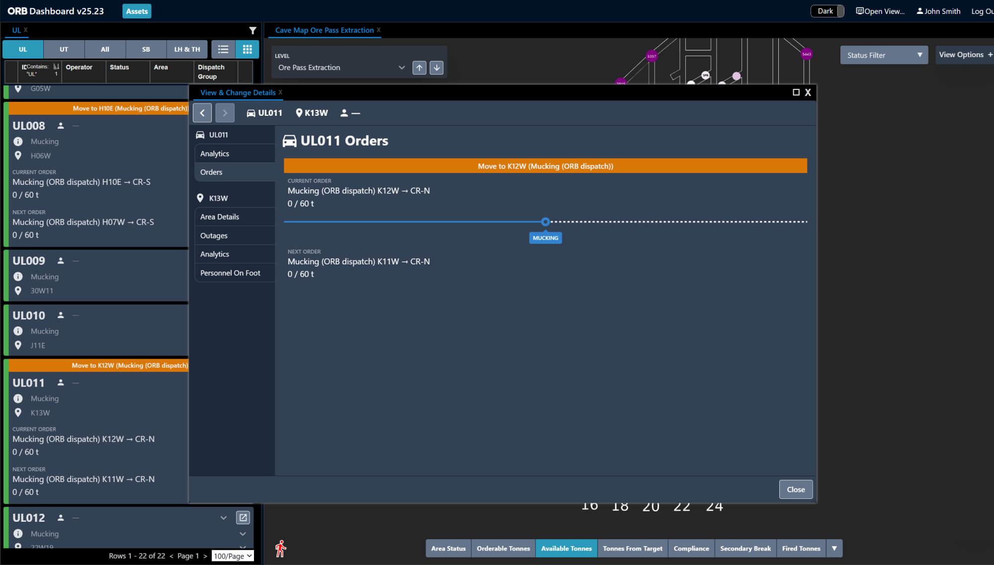This screenshot has width=994, height=565.
Task: Select the UL asset type filter
Action: (23, 49)
